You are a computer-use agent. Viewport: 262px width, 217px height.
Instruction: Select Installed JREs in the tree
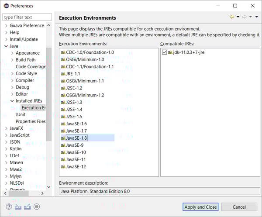pos(29,101)
